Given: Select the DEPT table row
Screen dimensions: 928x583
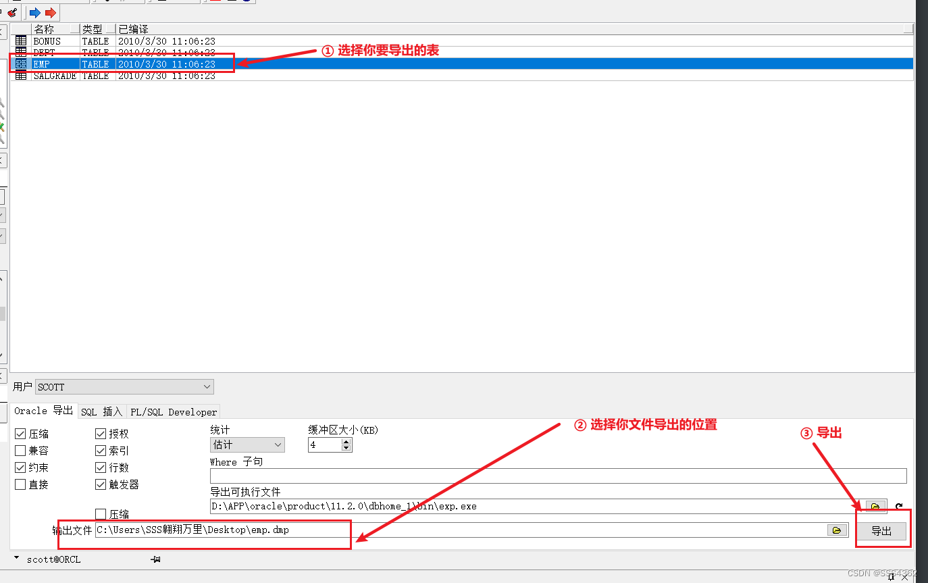Looking at the screenshot, I should (462, 52).
